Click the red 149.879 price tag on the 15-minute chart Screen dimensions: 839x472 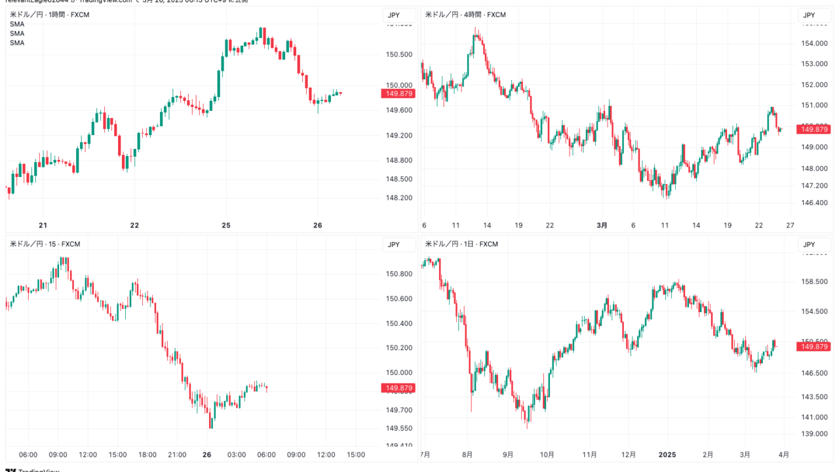tap(399, 388)
